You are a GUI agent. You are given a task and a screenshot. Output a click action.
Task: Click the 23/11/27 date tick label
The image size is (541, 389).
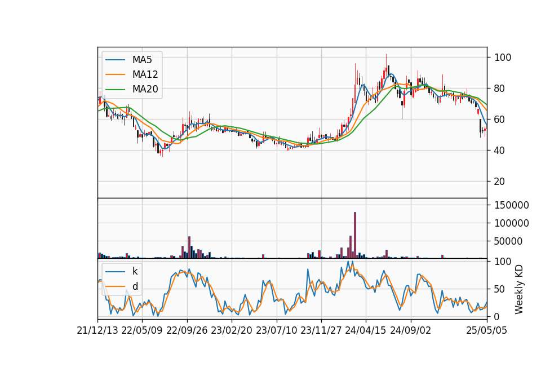321,330
